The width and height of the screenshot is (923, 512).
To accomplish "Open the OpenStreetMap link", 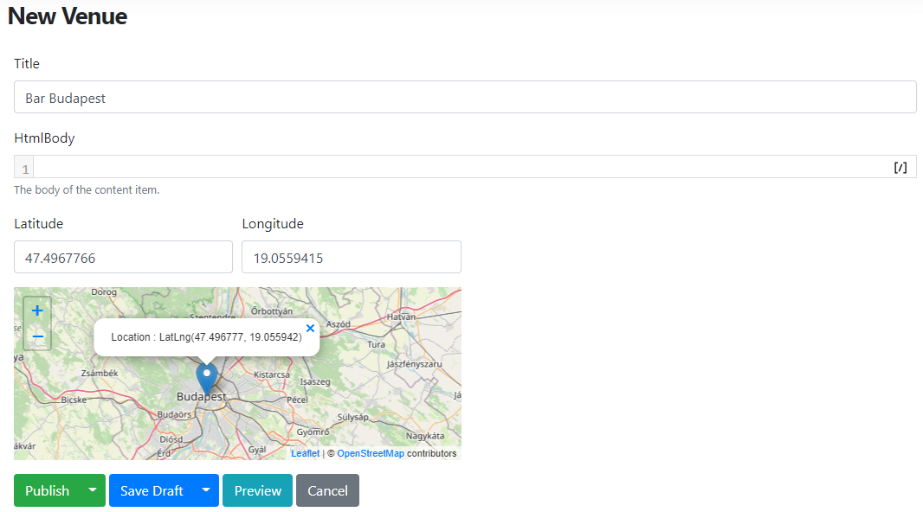I will pyautogui.click(x=371, y=453).
